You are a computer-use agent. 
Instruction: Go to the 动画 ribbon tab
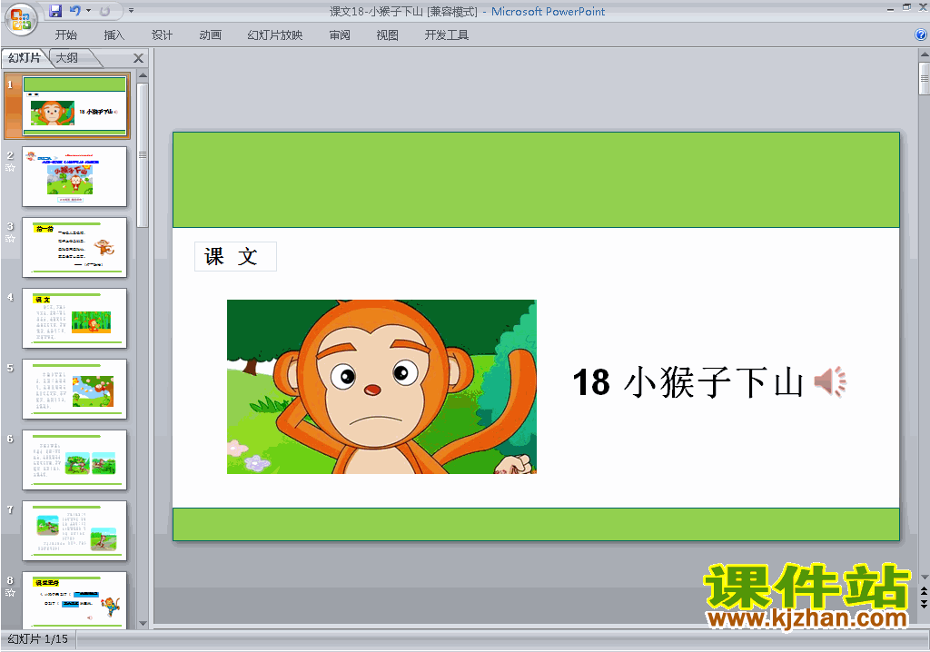(x=210, y=35)
